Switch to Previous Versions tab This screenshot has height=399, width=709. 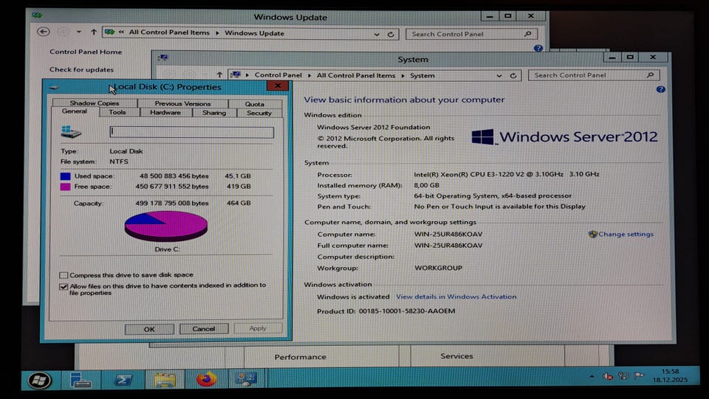(182, 103)
